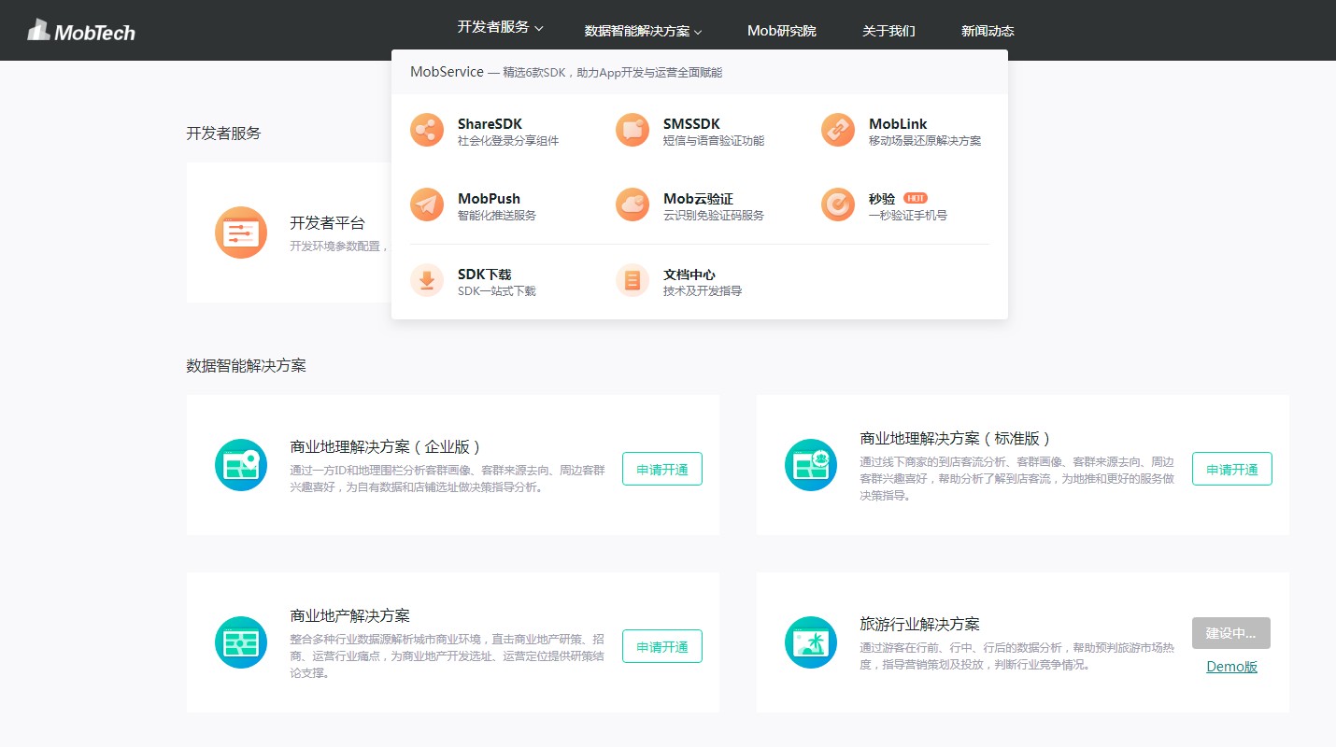Image resolution: width=1336 pixels, height=747 pixels.
Task: Click the 移动场景还原解决方案 description
Action: click(925, 141)
